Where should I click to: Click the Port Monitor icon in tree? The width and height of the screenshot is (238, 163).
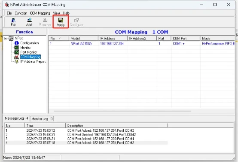[17, 52]
